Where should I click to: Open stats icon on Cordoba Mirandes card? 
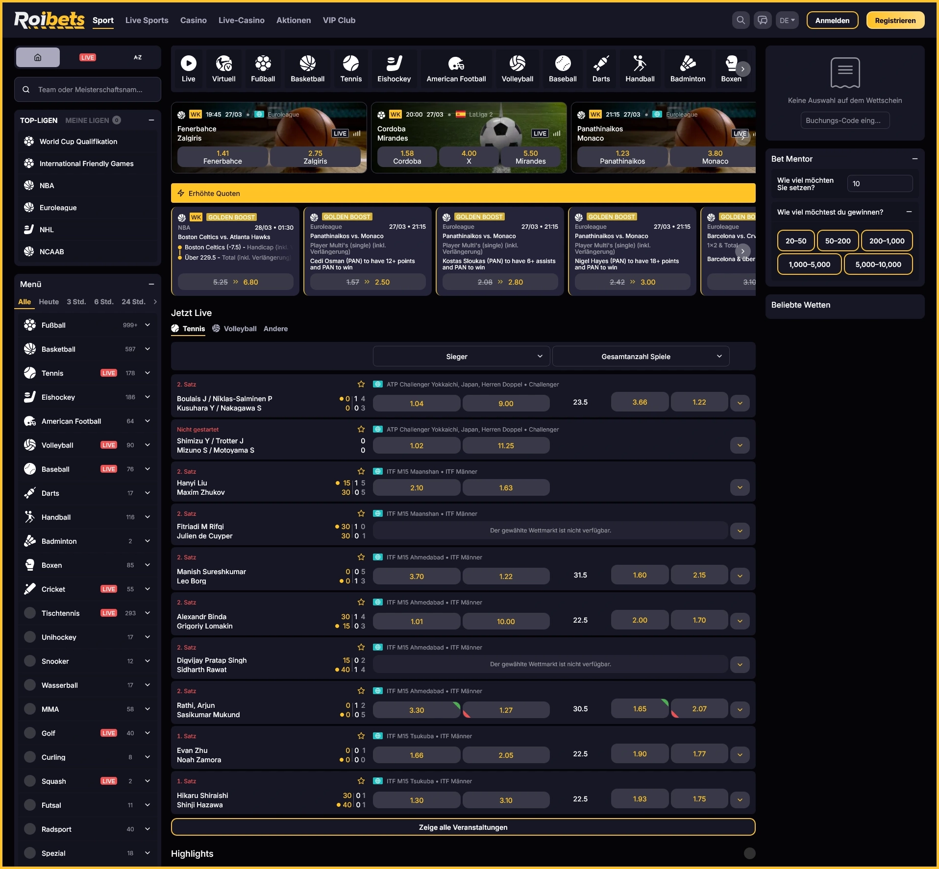tap(557, 133)
